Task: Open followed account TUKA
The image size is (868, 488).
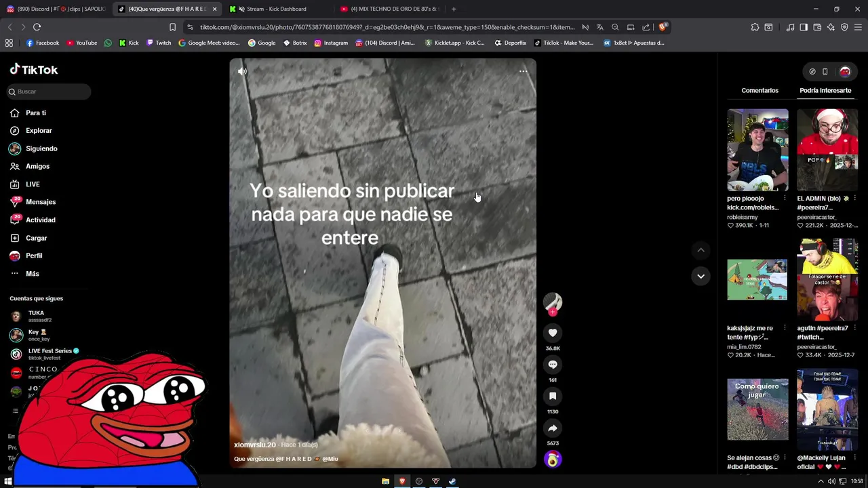Action: point(37,316)
